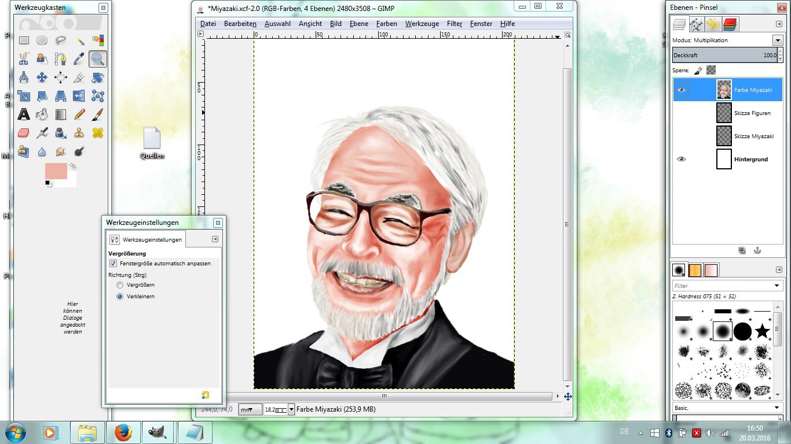Click the foreground color swatch (salmon)
The image size is (791, 444).
click(x=56, y=171)
